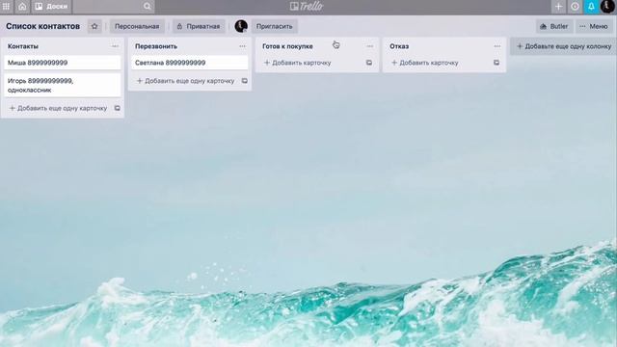Click the board title Список контактов
Image resolution: width=617 pixels, height=347 pixels.
(42, 26)
